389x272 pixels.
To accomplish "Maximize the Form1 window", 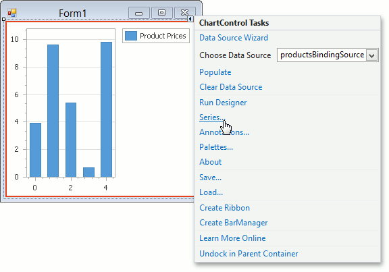I will click(x=162, y=13).
